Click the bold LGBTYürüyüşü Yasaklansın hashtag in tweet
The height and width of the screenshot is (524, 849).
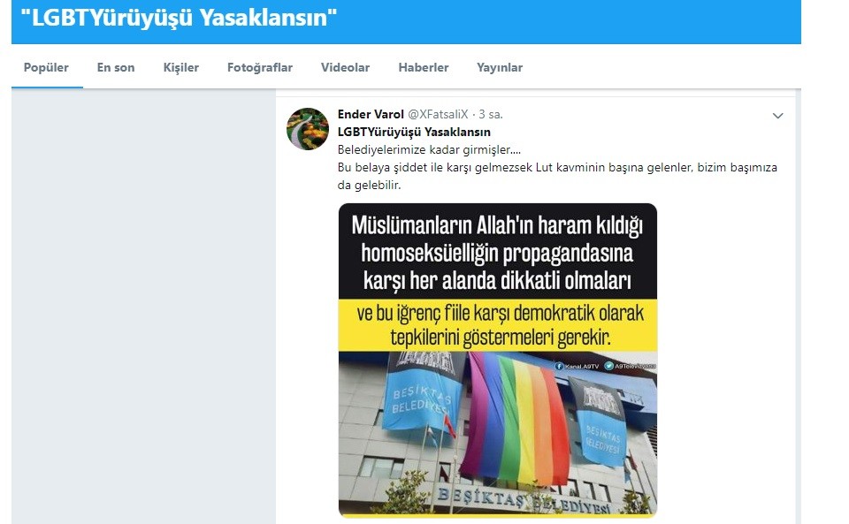point(414,132)
